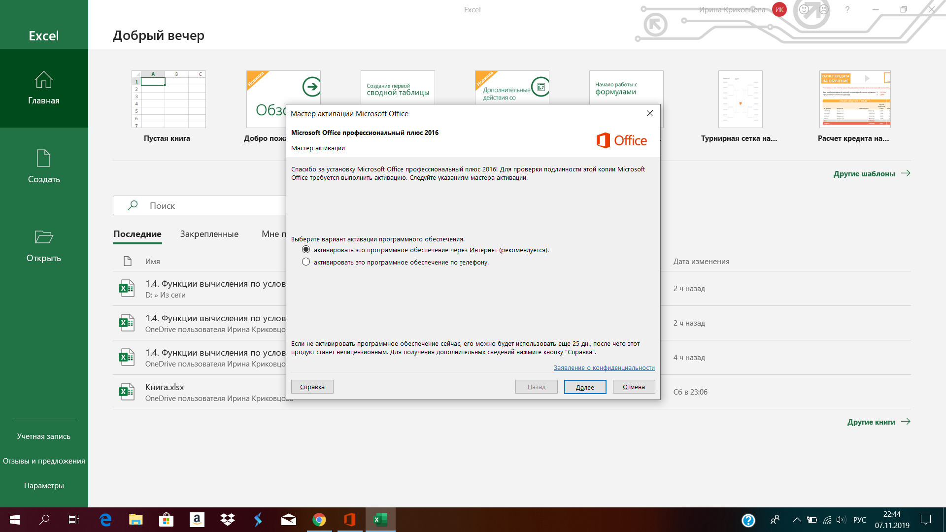Click the volume speaker icon in system tray
Image resolution: width=946 pixels, height=532 pixels.
point(841,520)
